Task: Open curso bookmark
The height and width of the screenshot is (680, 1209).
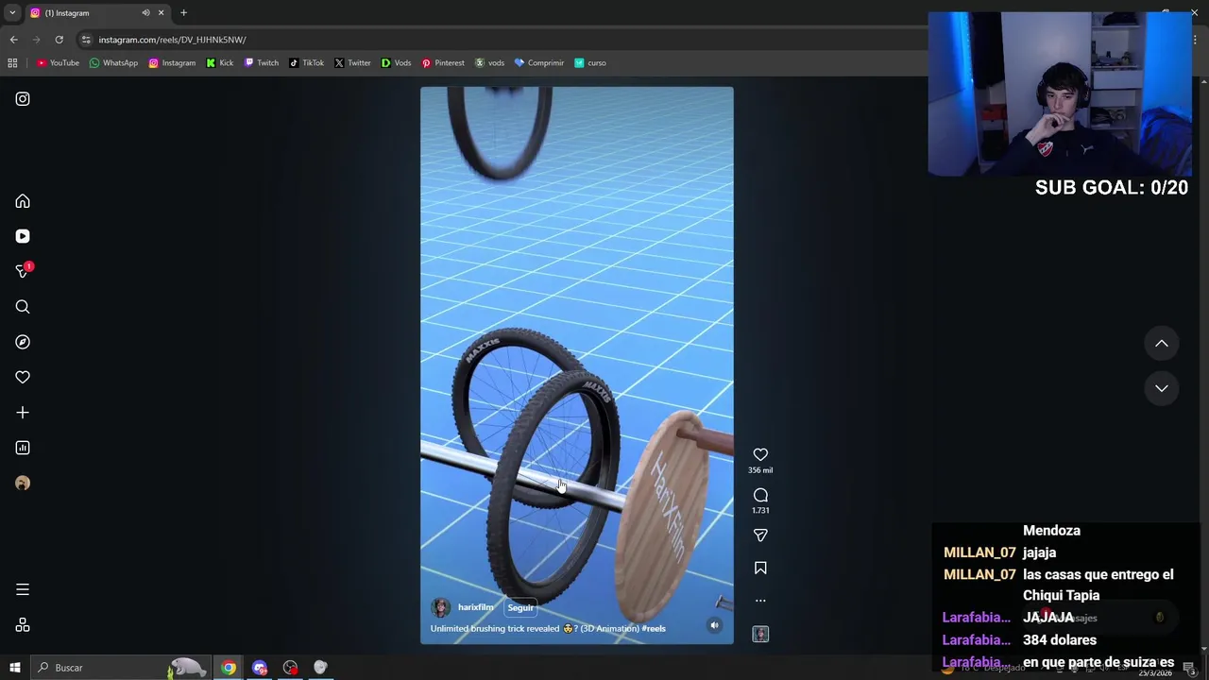Action: click(x=590, y=63)
